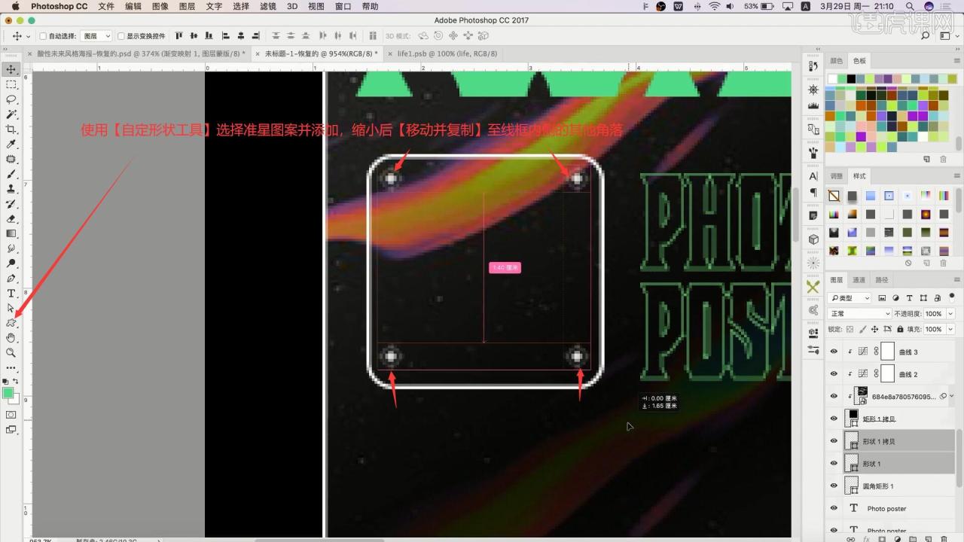
Task: Click align top edges icon
Action: [179, 35]
